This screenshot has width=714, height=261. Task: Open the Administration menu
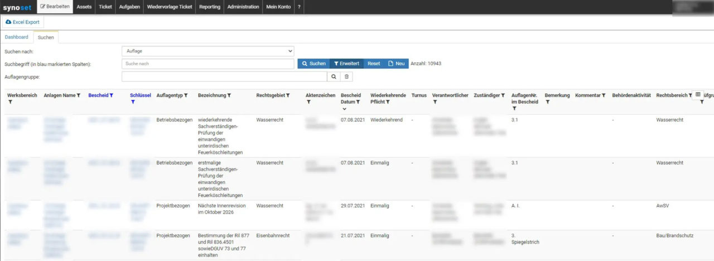click(243, 7)
